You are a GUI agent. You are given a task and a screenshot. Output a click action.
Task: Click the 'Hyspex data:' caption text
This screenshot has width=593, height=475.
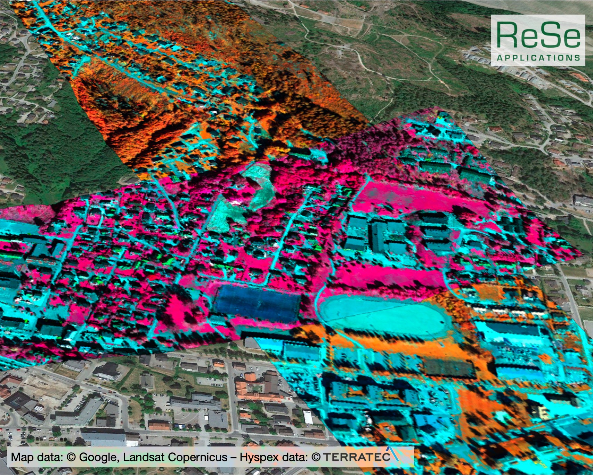(274, 457)
